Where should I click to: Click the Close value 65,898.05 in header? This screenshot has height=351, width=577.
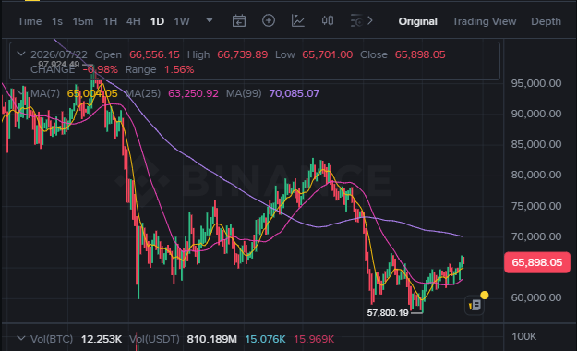tap(420, 54)
